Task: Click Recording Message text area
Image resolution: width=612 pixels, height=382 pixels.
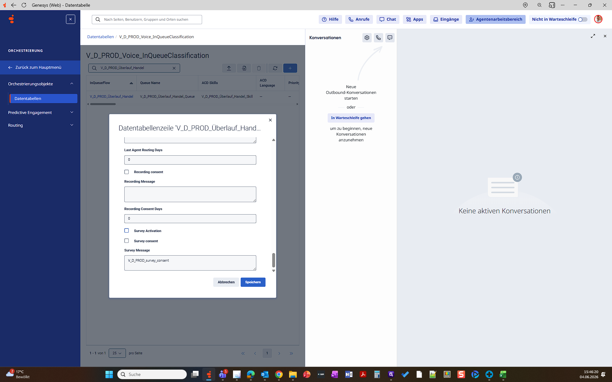Action: click(x=190, y=194)
